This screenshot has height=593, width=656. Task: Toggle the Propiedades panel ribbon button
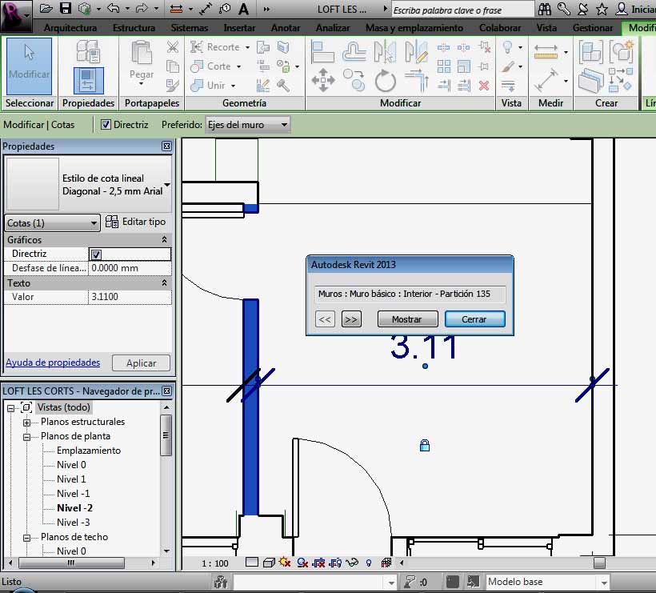pos(88,80)
